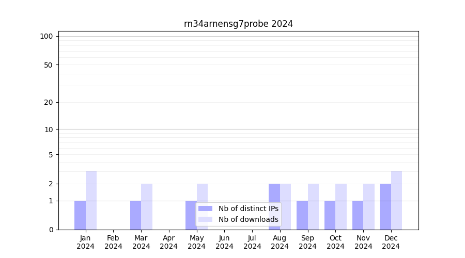
Task: Select the March downloads bar
Action: point(147,207)
